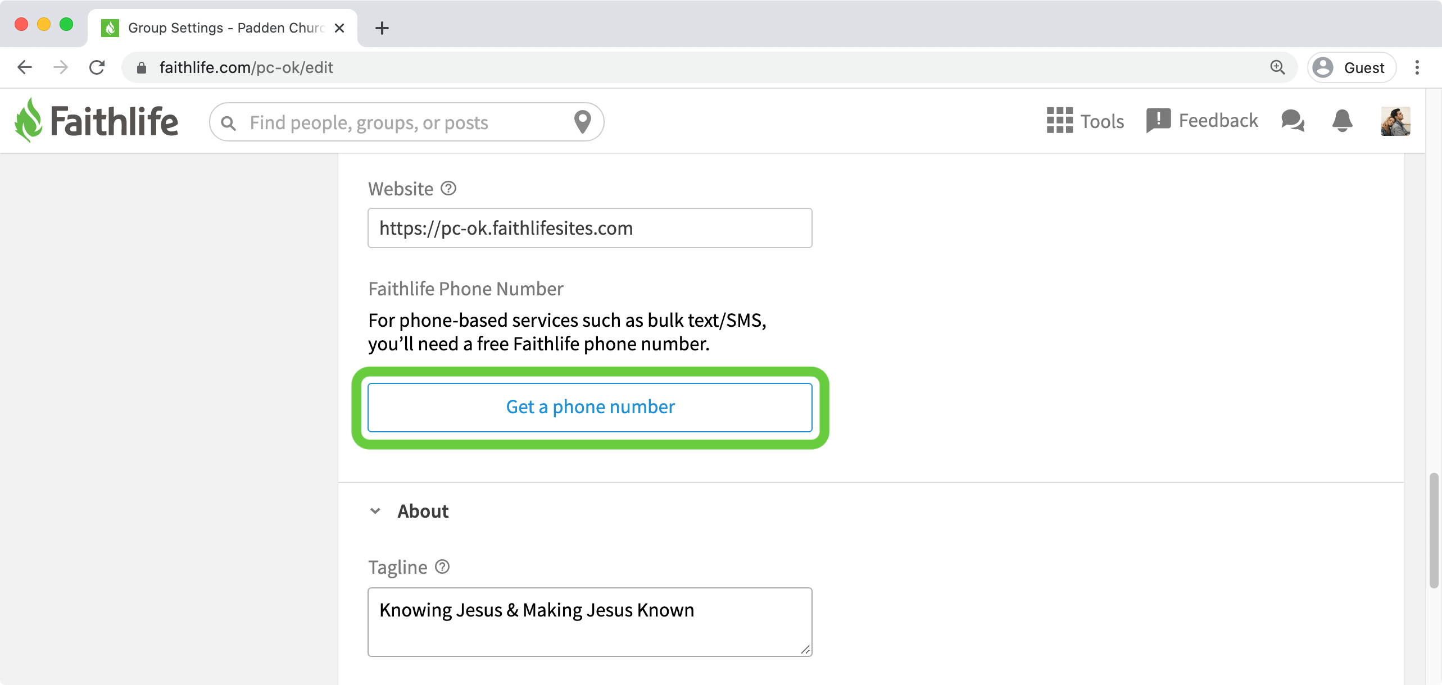Viewport: 1442px width, 685px height.
Task: Focus the Find people, groups, or posts search
Action: pyautogui.click(x=407, y=122)
